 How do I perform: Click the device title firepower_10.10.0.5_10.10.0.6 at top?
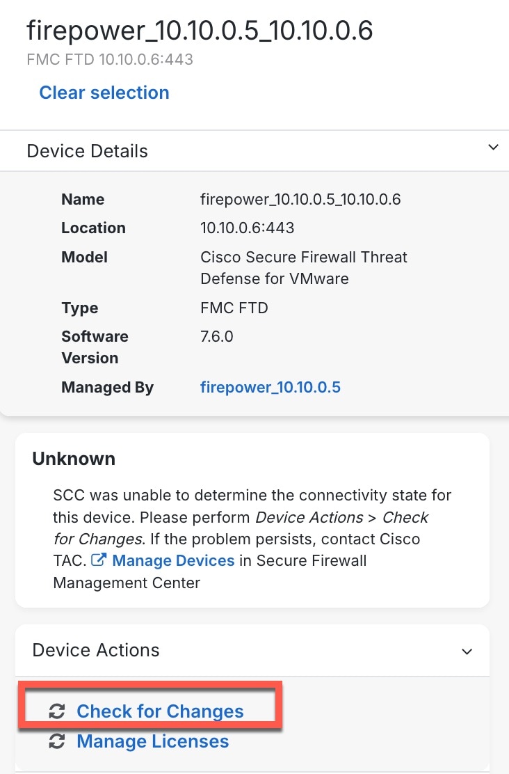pos(200,30)
